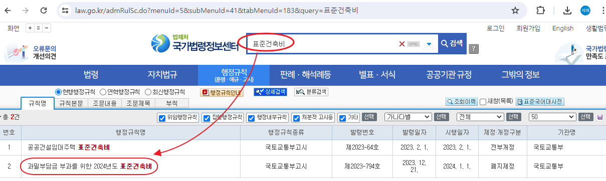Open the 판례·해석례등 main menu

(x=305, y=75)
